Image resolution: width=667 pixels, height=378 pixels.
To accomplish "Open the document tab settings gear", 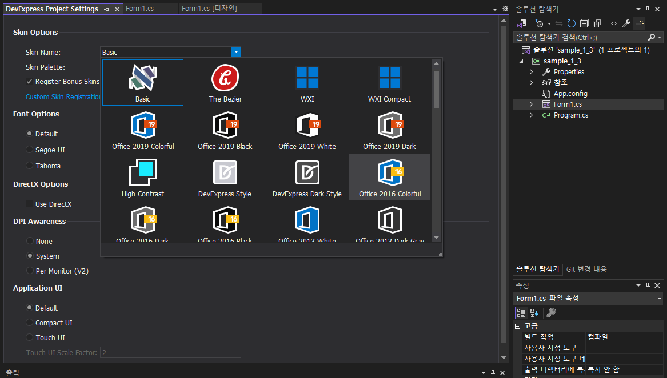I will point(505,9).
